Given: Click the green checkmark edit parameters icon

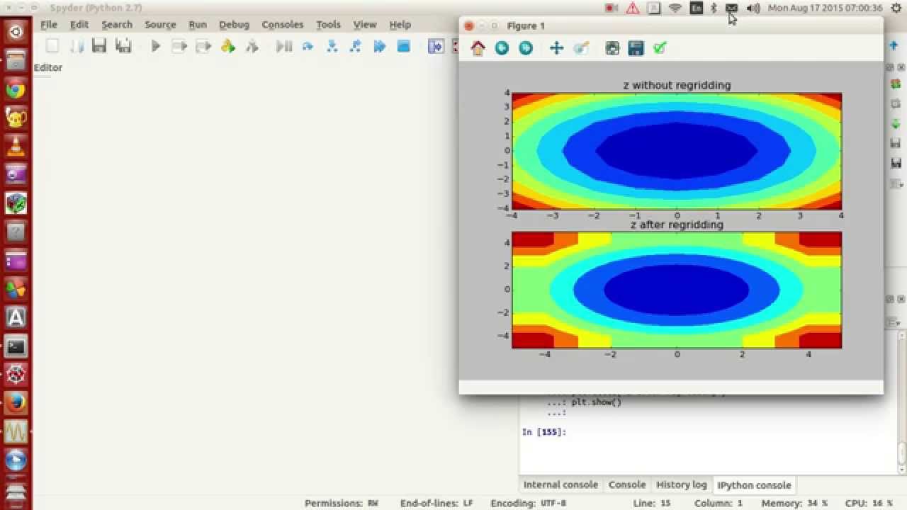Looking at the screenshot, I should pos(660,48).
